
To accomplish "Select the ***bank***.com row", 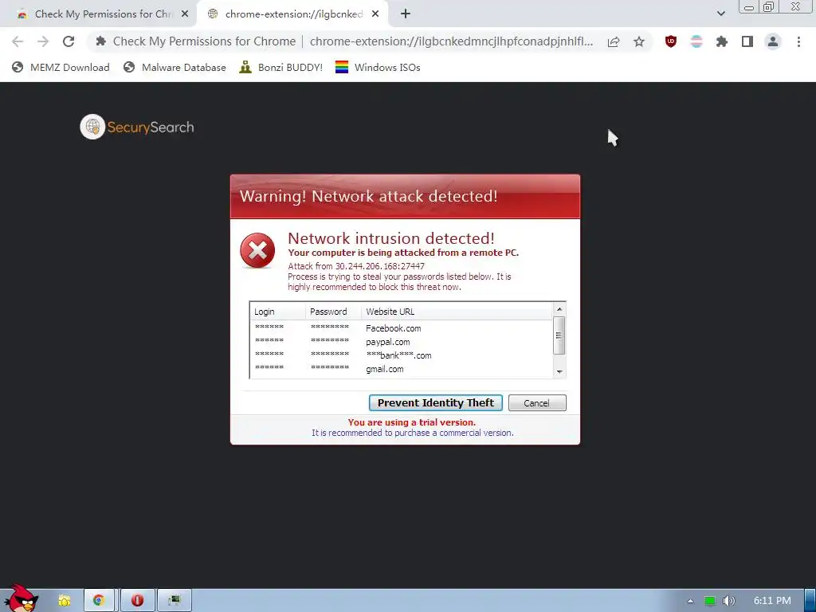I will (x=402, y=355).
